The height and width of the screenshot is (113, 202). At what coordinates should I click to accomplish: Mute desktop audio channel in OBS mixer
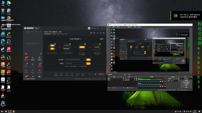tap(163, 86)
